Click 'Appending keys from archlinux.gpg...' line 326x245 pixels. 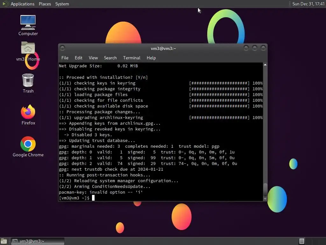110,123
